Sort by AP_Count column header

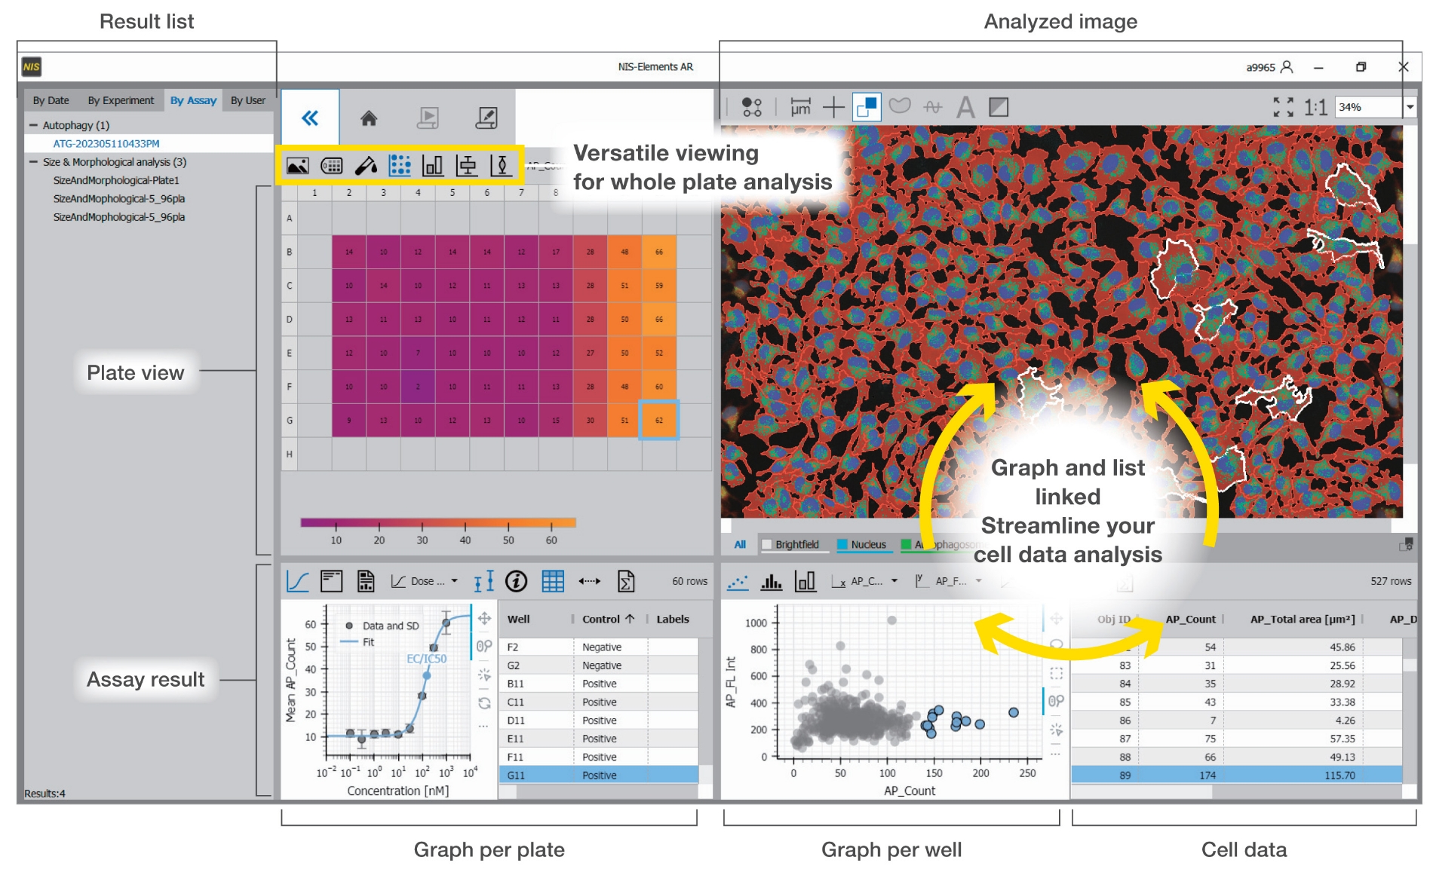(x=1190, y=620)
